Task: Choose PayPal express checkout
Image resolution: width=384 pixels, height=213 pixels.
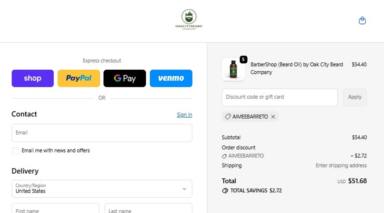Action: [x=79, y=78]
